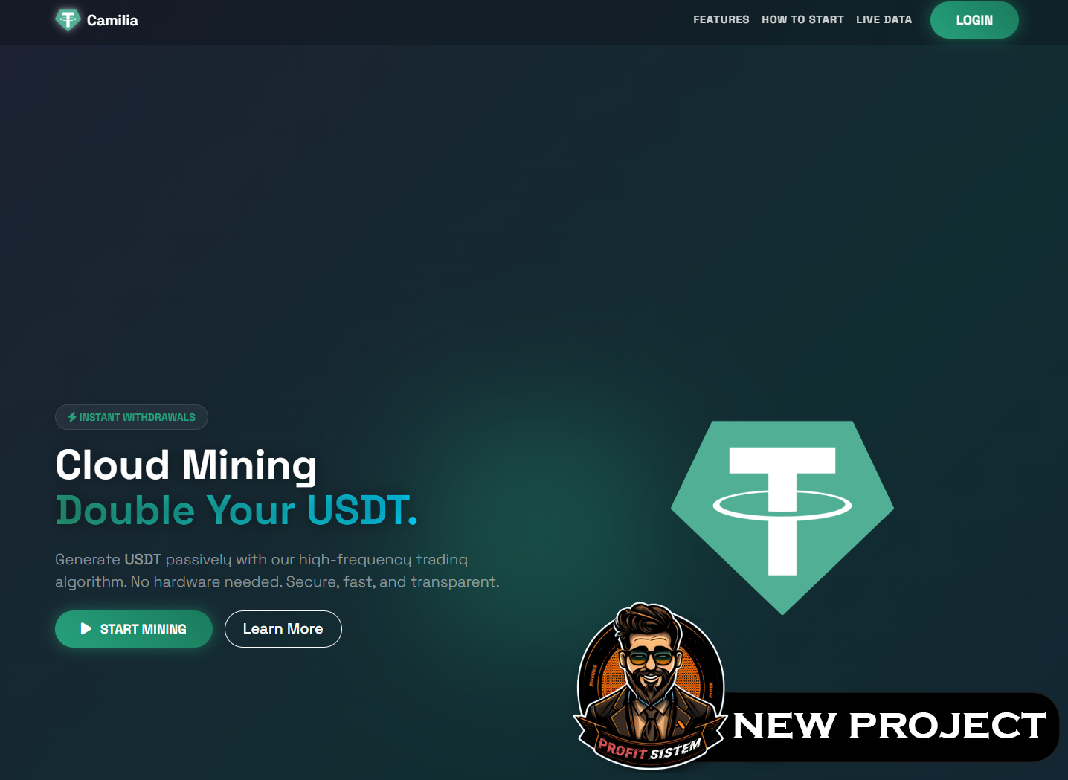The image size is (1068, 780).
Task: Click the white T symbol inside Tether diamond
Action: pyautogui.click(x=782, y=511)
